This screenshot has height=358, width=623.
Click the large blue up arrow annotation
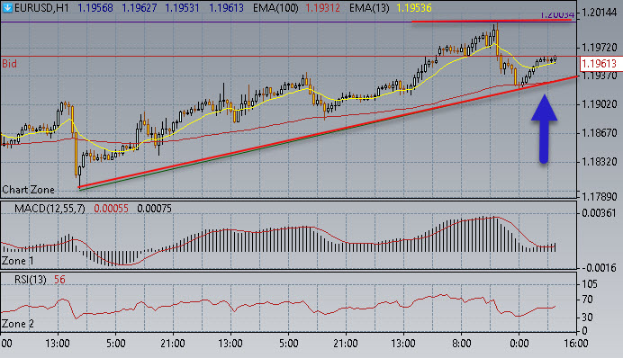click(544, 129)
